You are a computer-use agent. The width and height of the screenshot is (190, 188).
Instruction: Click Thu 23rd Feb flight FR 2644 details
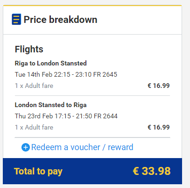click(x=66, y=116)
